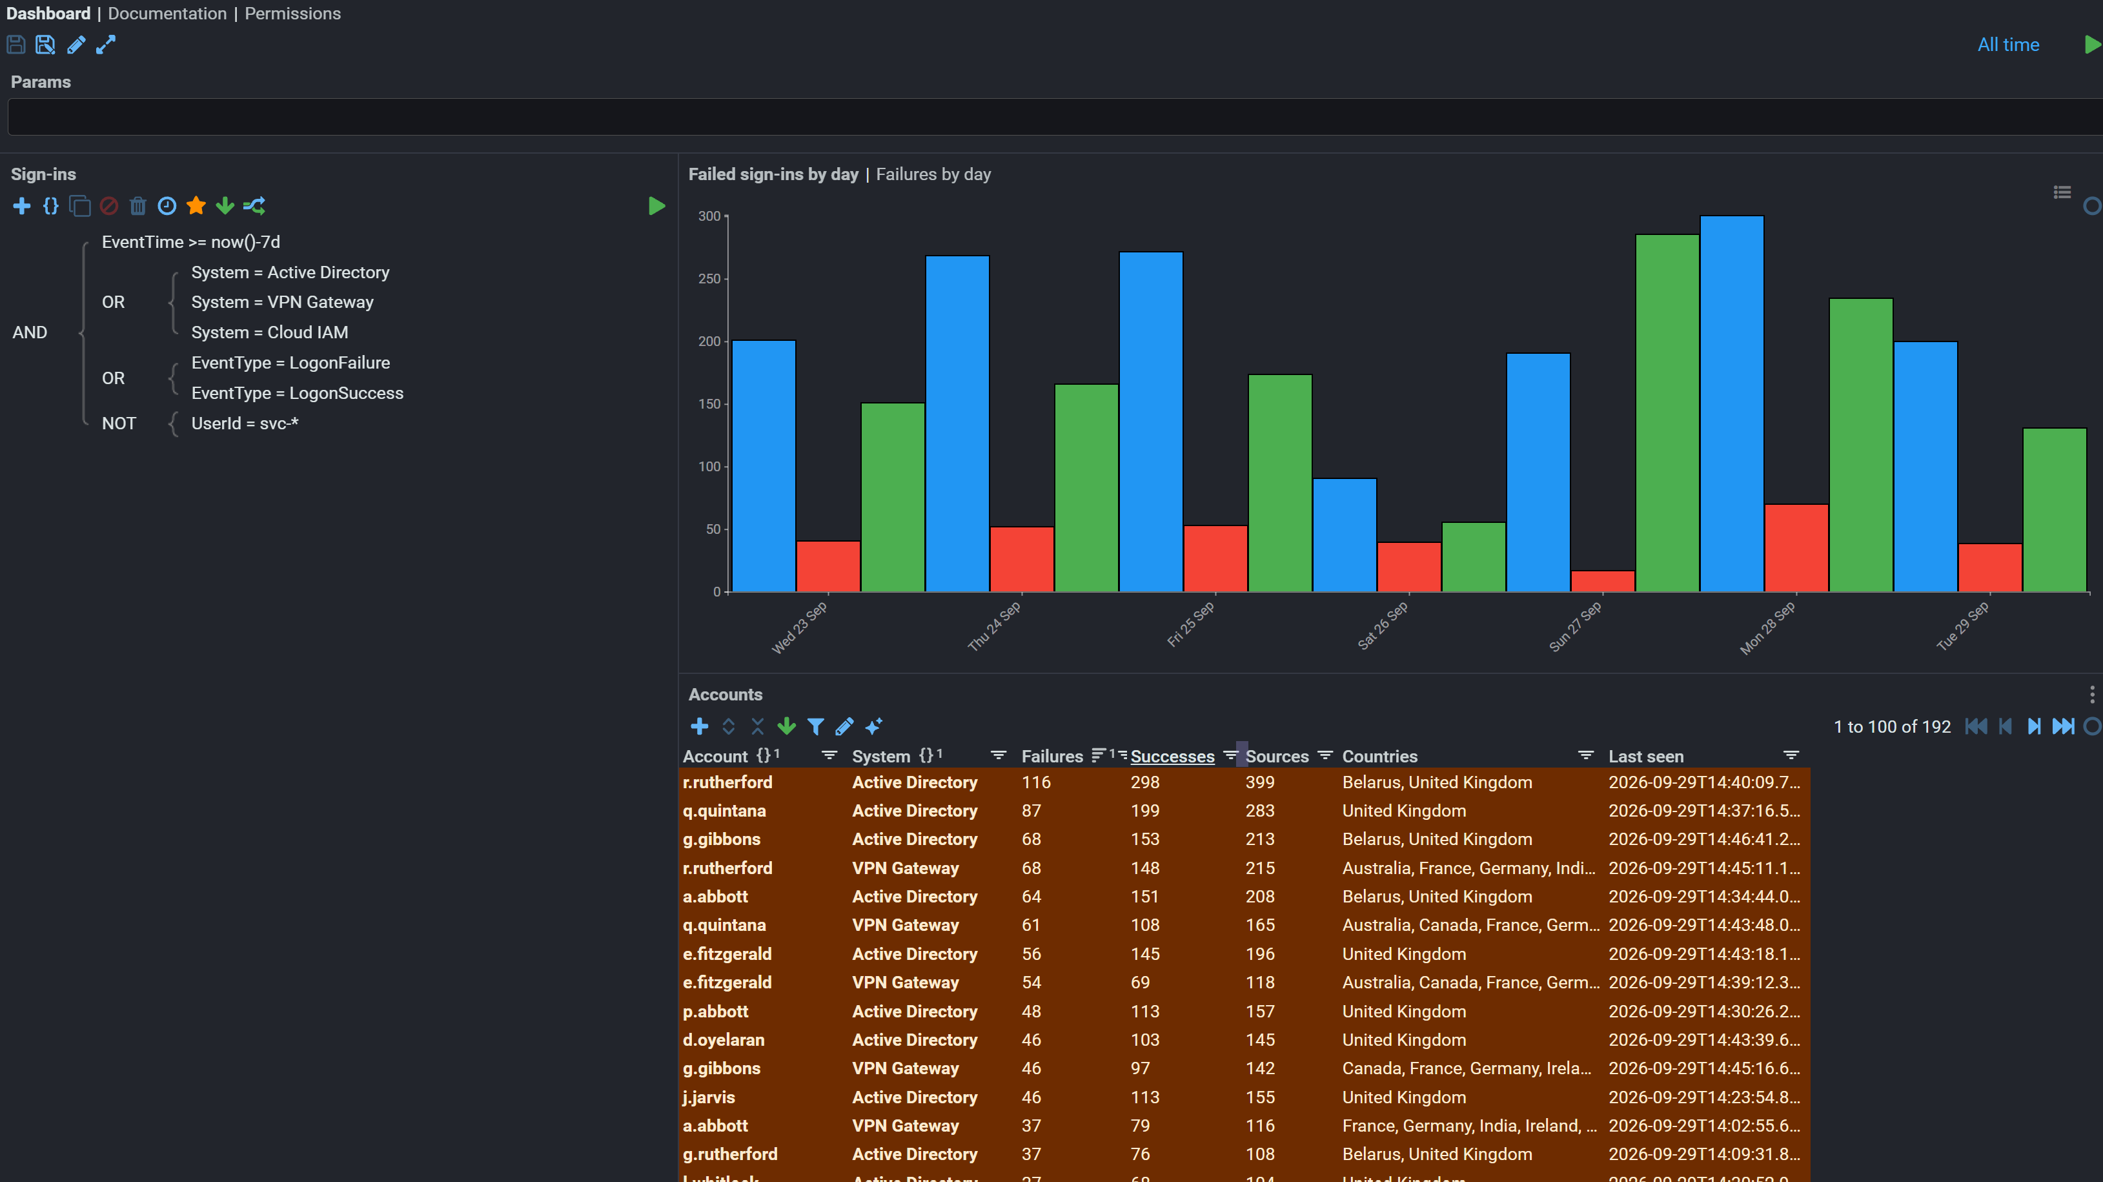
Task: Toggle the chart legend list icon
Action: pyautogui.click(x=2061, y=192)
